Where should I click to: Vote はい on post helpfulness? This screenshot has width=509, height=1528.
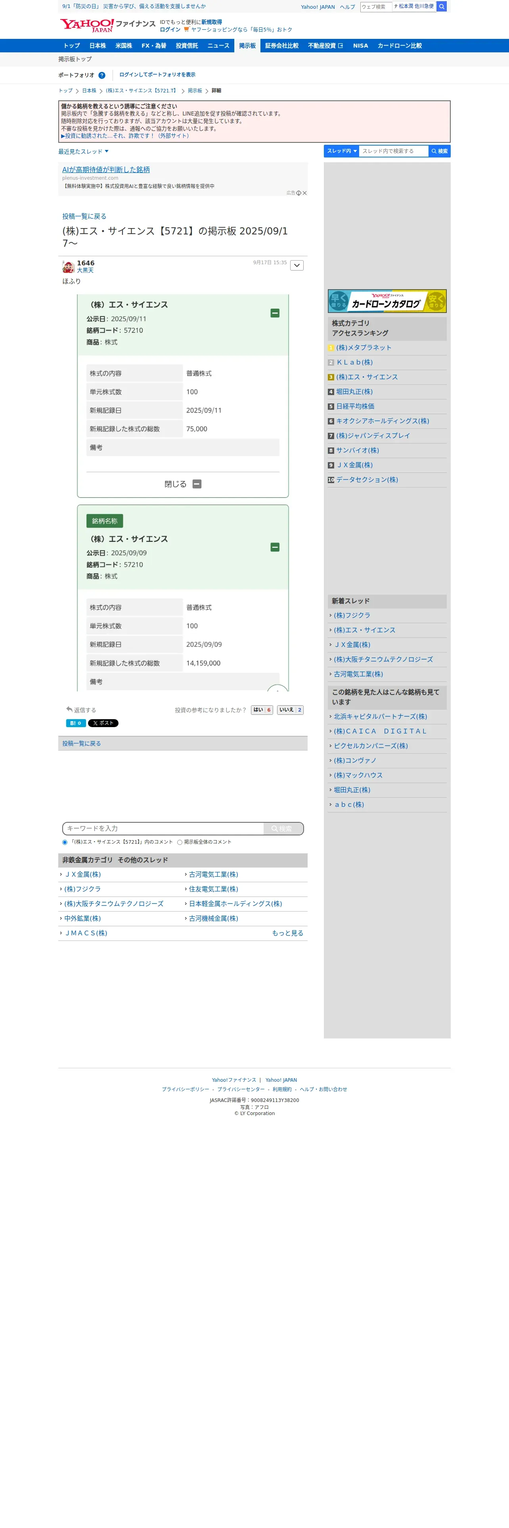(262, 710)
